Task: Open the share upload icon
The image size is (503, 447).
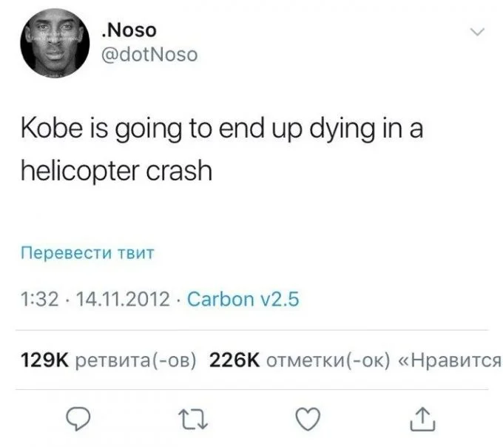Action: 422,419
